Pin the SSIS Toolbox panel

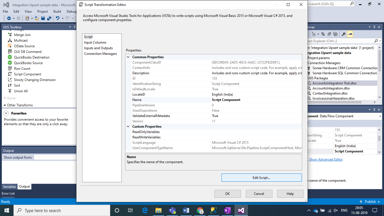click(74, 27)
